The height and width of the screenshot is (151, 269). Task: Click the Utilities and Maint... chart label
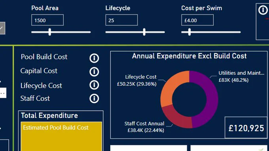tap(241, 73)
